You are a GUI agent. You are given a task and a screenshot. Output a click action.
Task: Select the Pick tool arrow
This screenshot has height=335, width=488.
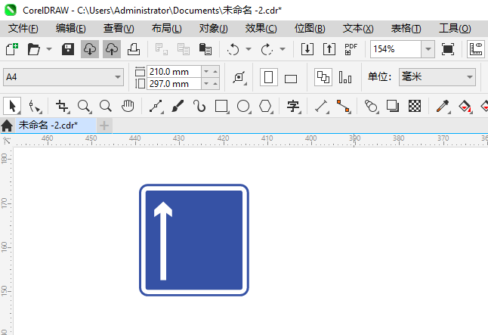pos(12,106)
